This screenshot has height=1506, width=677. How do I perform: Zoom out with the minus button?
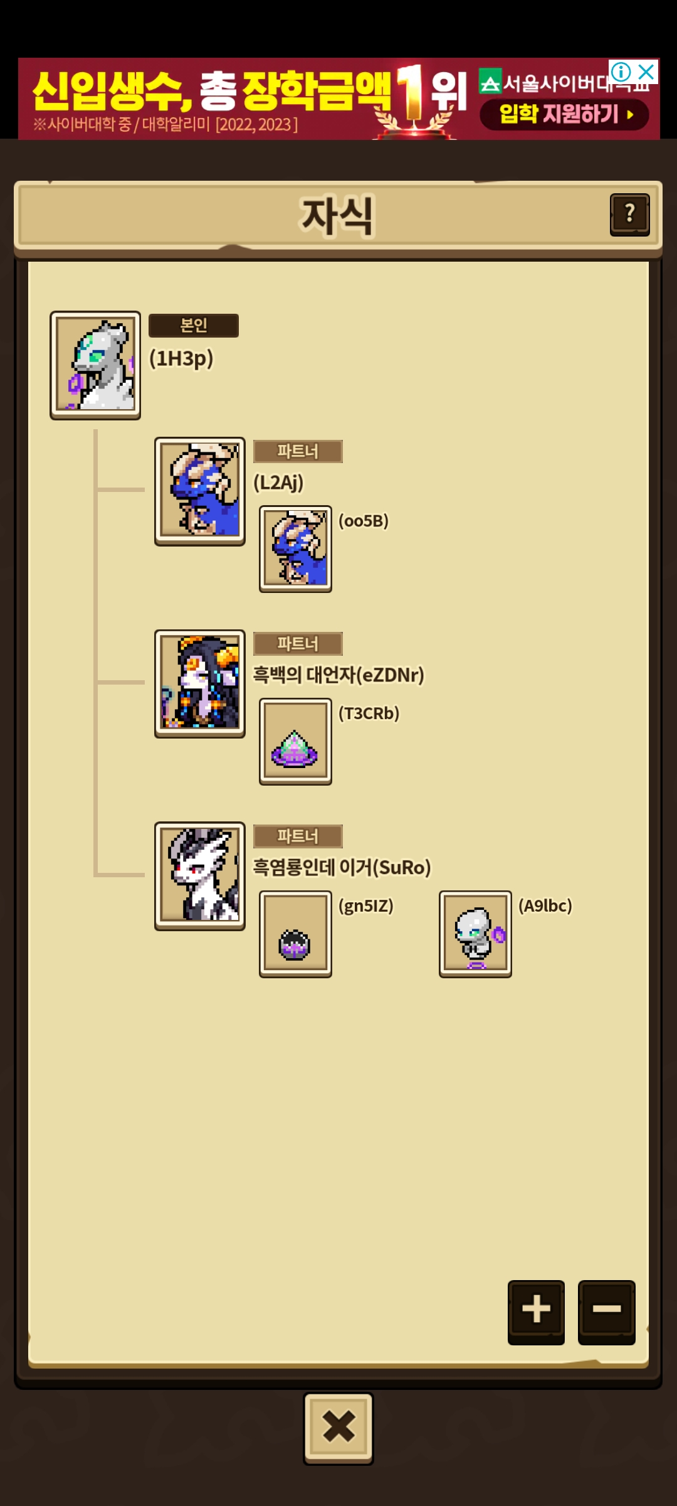(x=606, y=1312)
